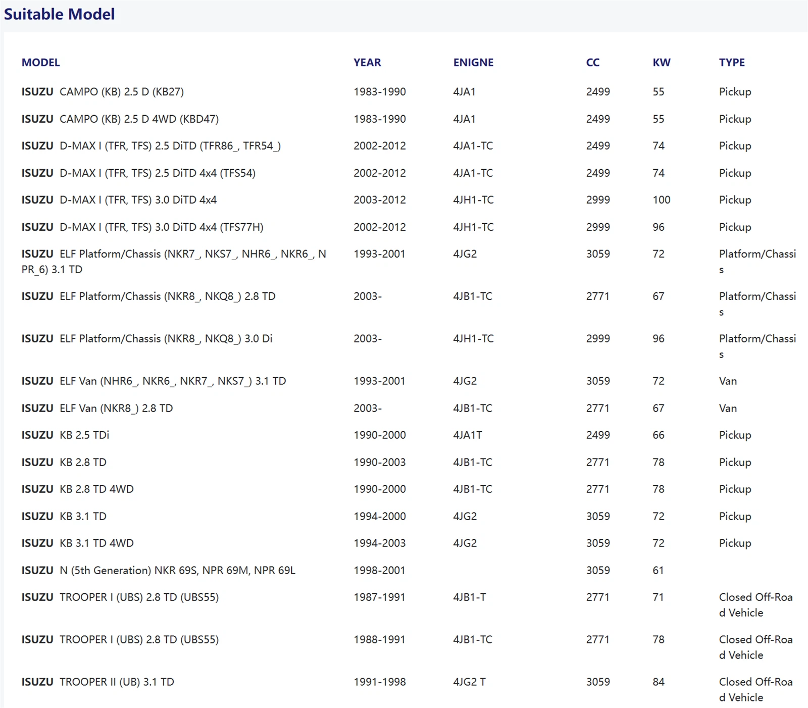Click the ENIGNE column header
Image resolution: width=808 pixels, height=708 pixels.
point(473,63)
